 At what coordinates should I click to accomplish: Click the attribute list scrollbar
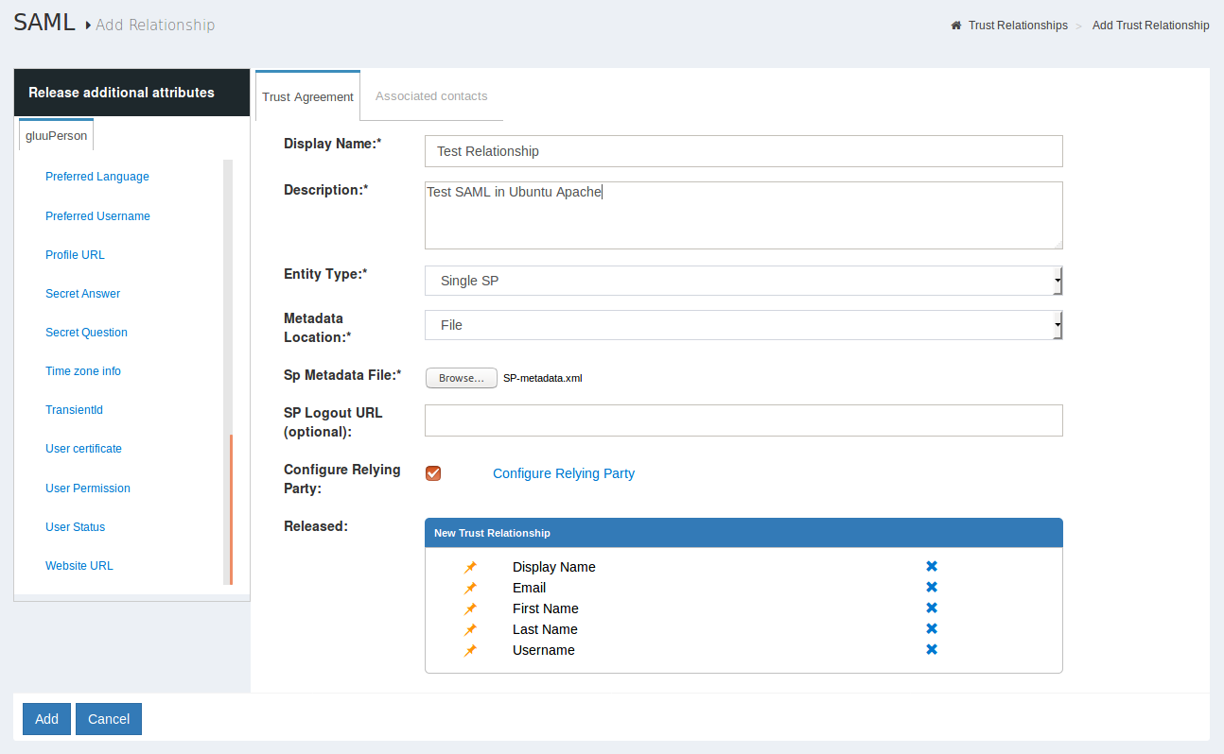228,509
